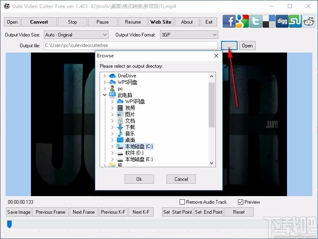Click the 下载 download arrow icon
The image size is (318, 239).
120,127
